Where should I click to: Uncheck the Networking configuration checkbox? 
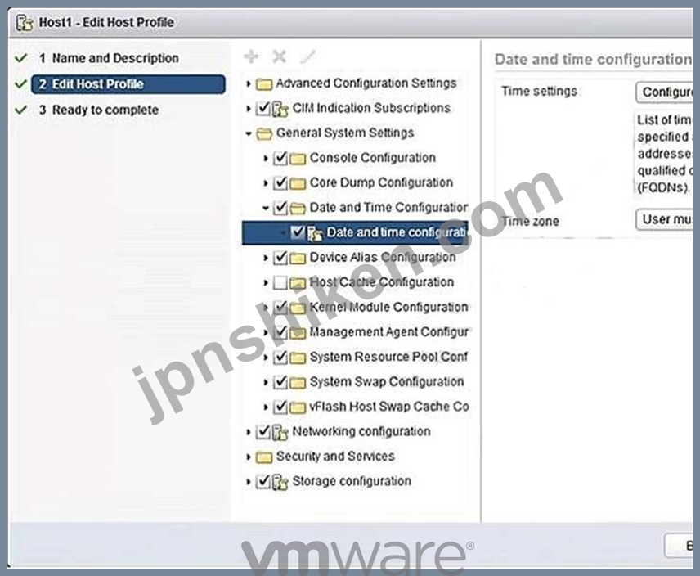point(263,432)
